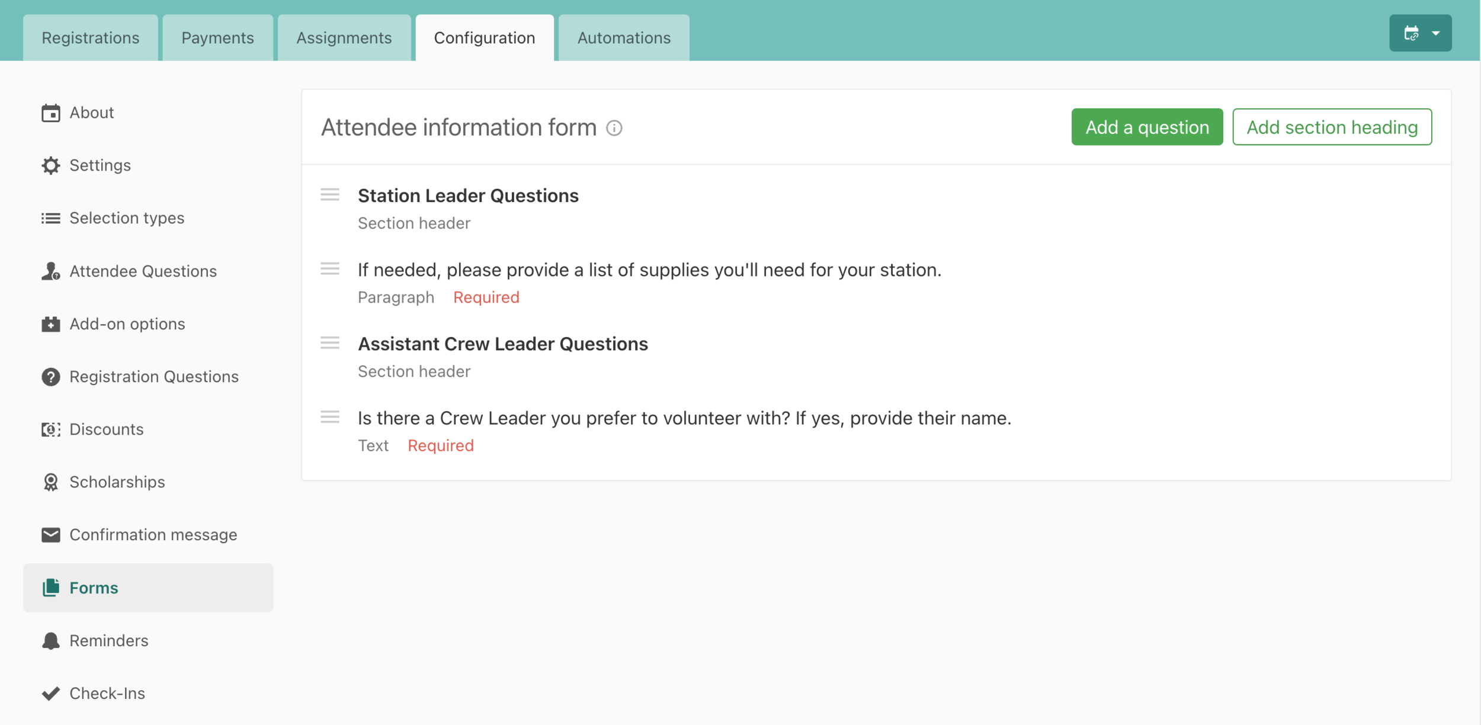Click the Discounts coupon icon
This screenshot has width=1481, height=725.
pos(51,429)
